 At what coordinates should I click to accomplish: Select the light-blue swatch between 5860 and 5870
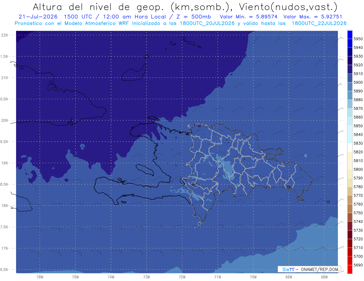(350, 113)
